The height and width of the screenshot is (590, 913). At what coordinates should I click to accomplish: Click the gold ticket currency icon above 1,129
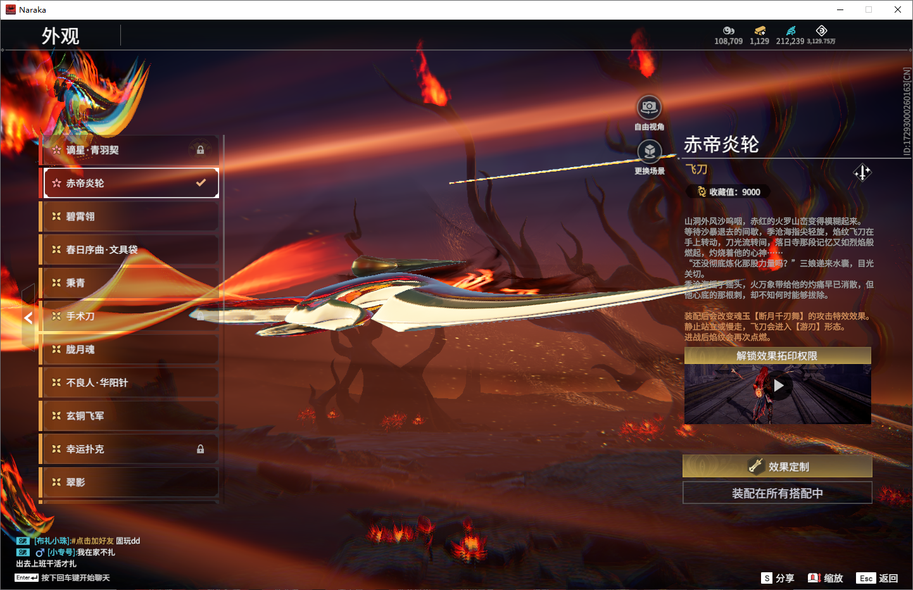click(760, 30)
